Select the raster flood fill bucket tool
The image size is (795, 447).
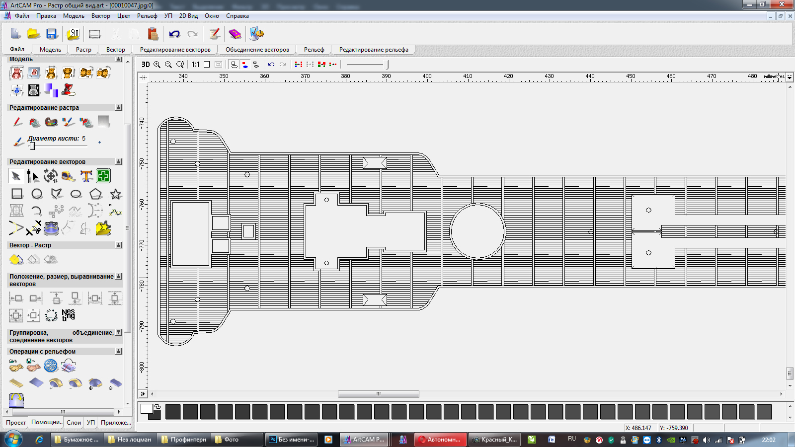coord(34,122)
